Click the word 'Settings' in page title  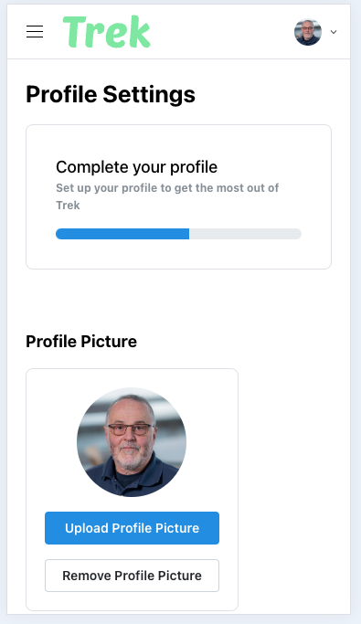click(x=149, y=94)
